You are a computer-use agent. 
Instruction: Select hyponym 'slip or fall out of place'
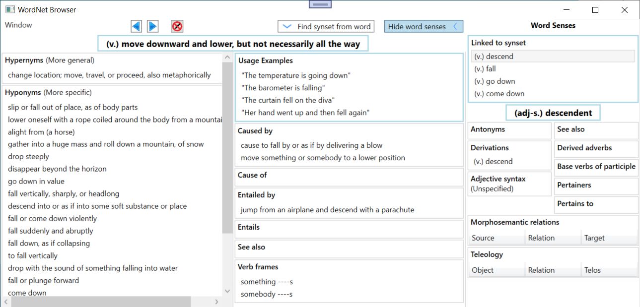coord(73,107)
